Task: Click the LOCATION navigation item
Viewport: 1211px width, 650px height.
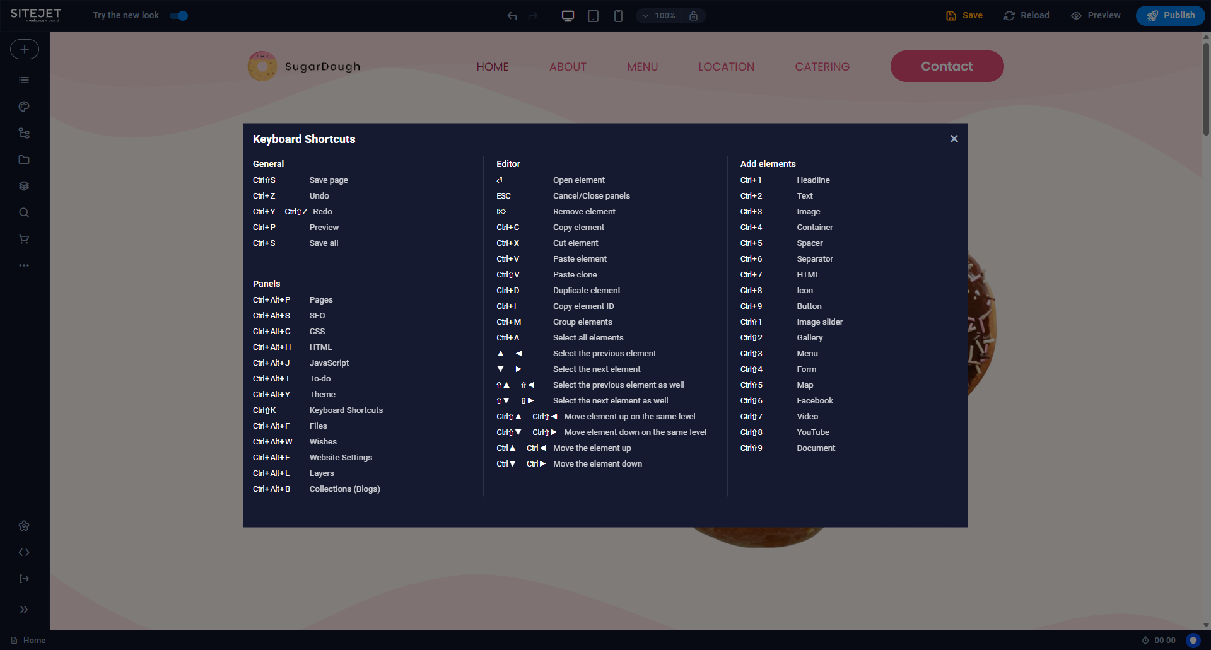Action: (726, 67)
